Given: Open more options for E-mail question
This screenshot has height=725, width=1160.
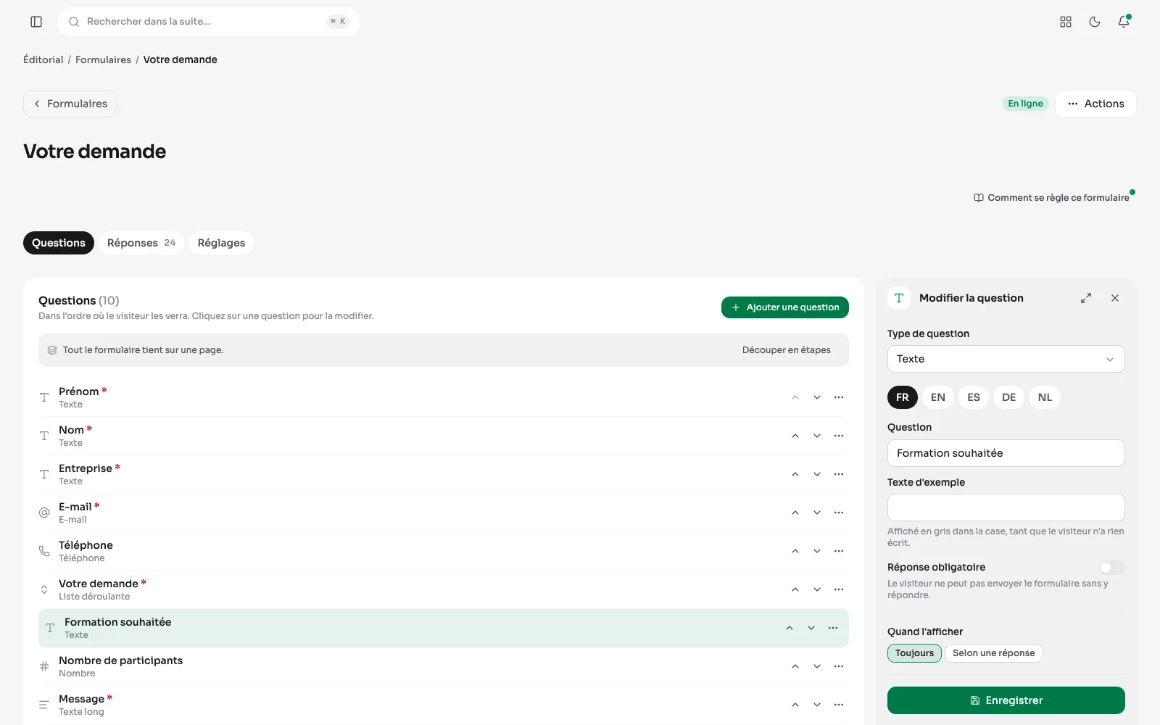Looking at the screenshot, I should [839, 513].
